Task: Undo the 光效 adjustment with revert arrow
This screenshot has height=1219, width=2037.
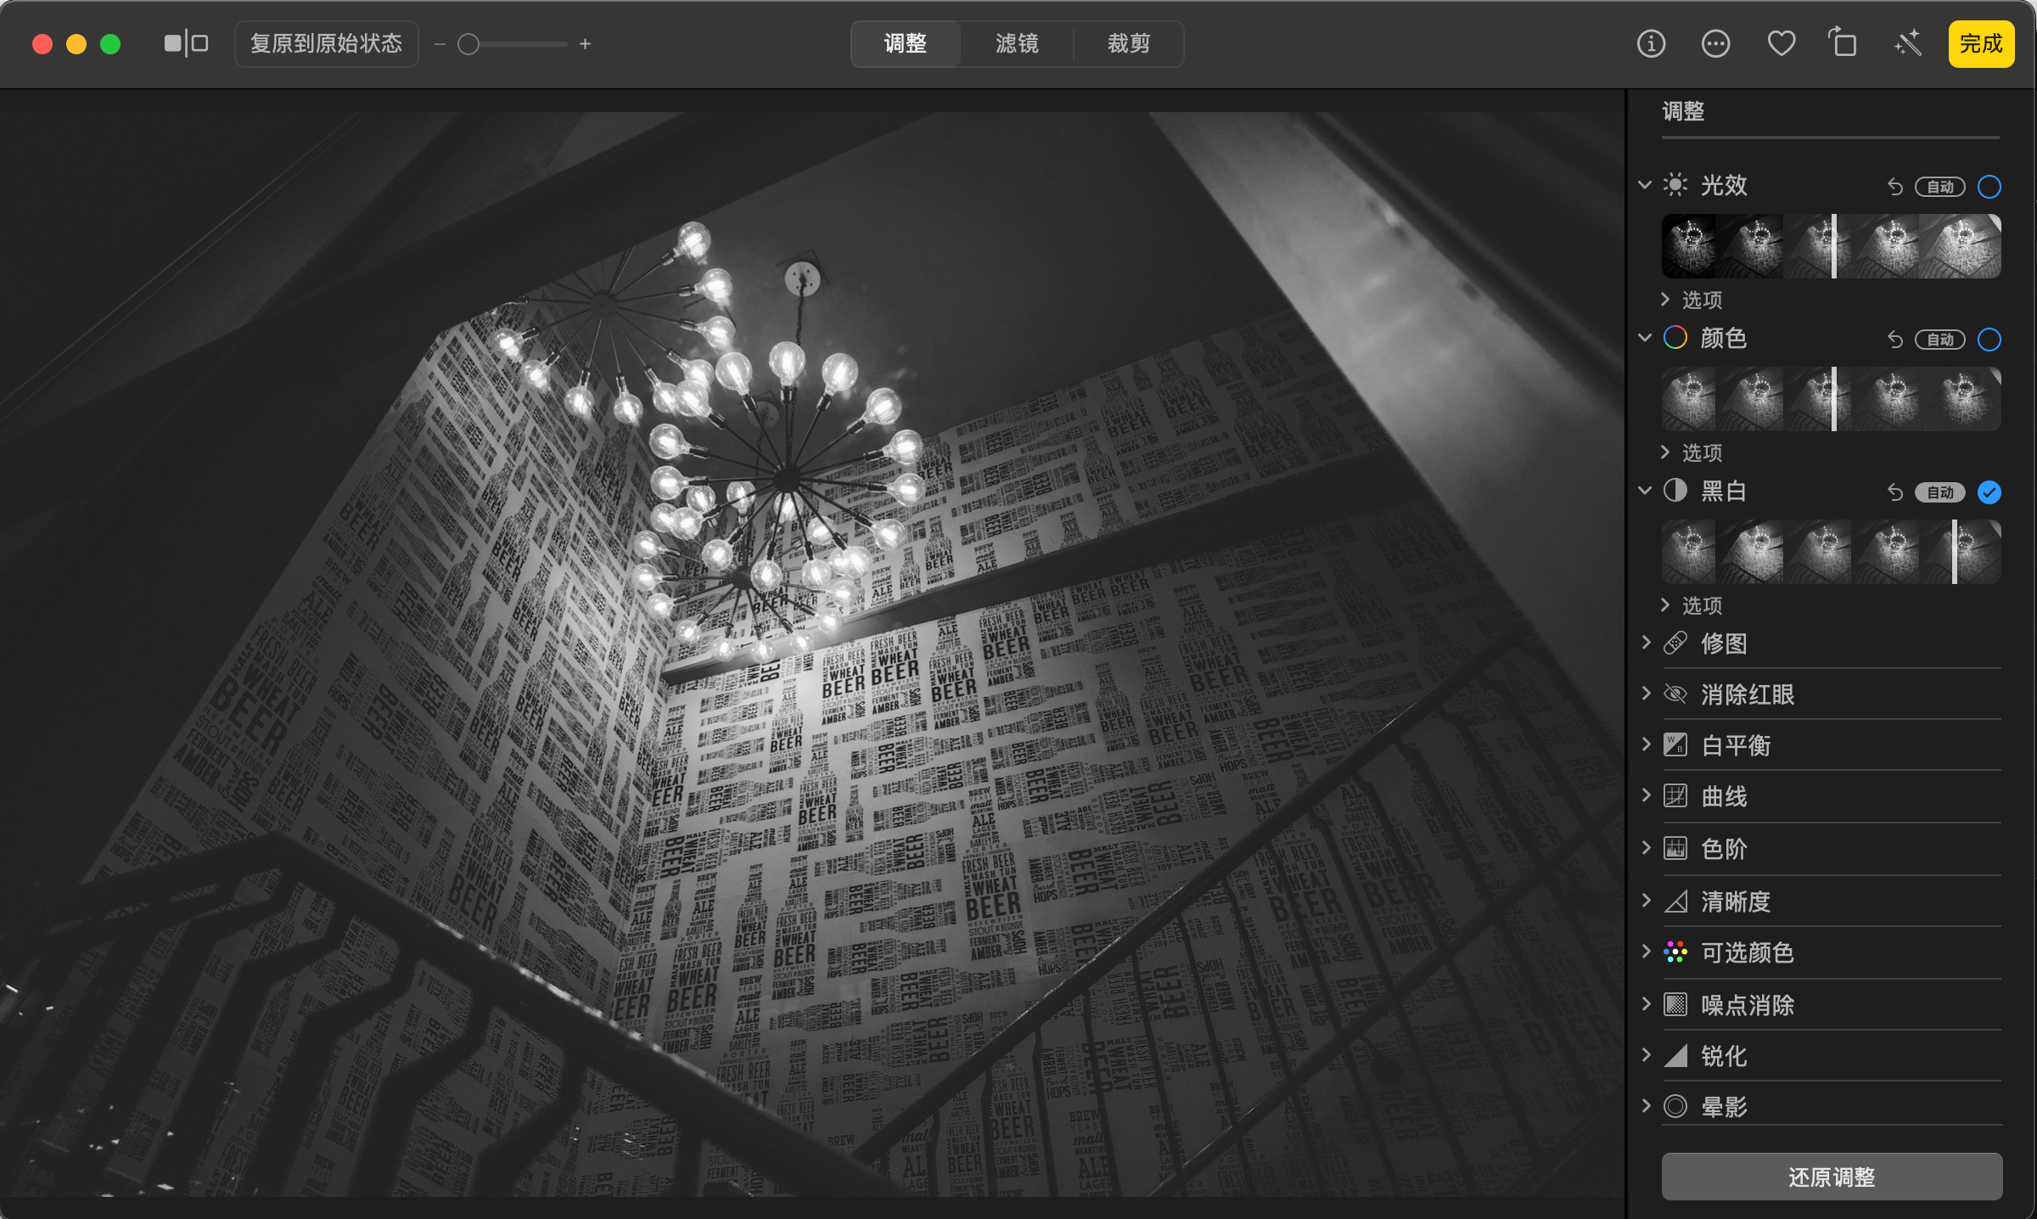Action: (x=1894, y=187)
